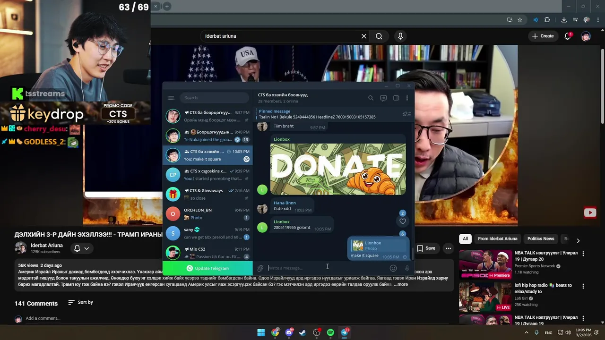Screen dimensions: 605x340
Task: Click Add a comment field
Action: [x=43, y=318]
